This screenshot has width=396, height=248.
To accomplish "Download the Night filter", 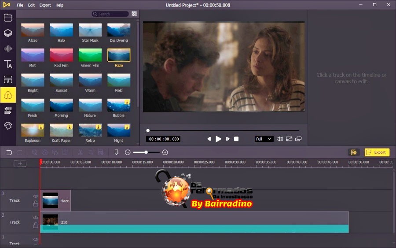I will [x=127, y=127].
